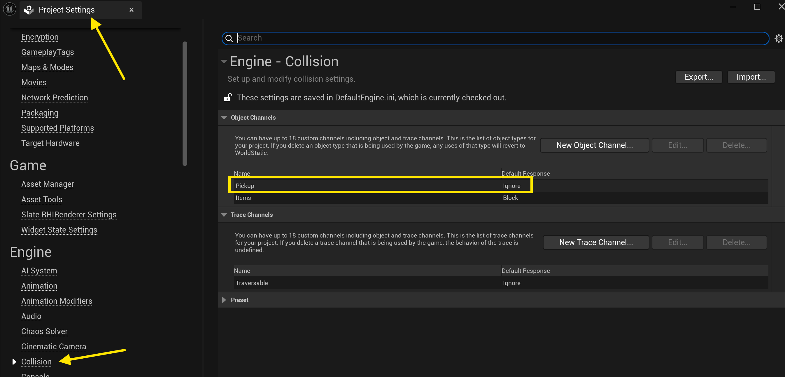785x377 pixels.
Task: Open Maps & Modes settings
Action: coord(47,67)
